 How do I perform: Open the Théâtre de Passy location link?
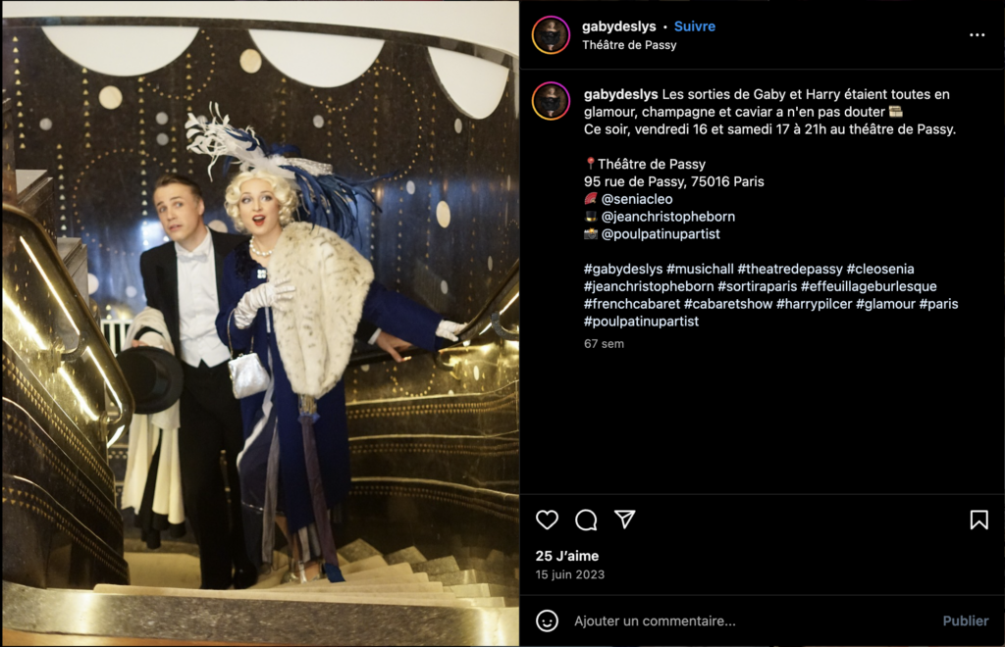[629, 45]
